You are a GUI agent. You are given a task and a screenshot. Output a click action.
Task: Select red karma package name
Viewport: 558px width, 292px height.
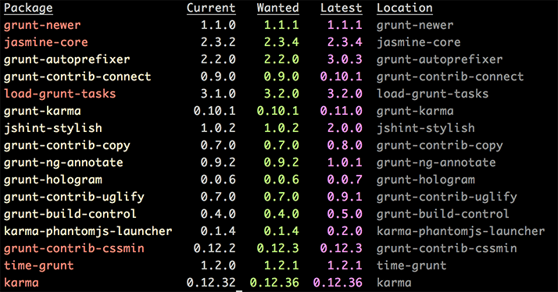tap(21, 283)
